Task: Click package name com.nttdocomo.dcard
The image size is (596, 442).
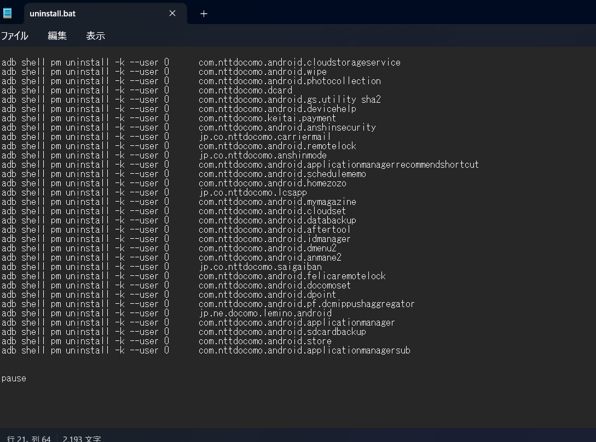Action: tap(245, 90)
